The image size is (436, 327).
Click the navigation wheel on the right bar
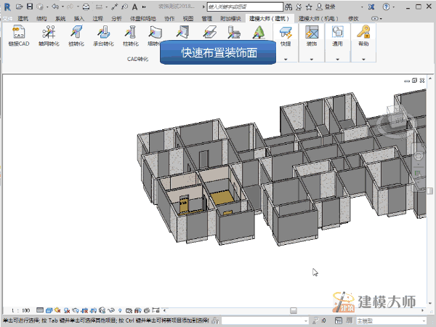tap(419, 155)
